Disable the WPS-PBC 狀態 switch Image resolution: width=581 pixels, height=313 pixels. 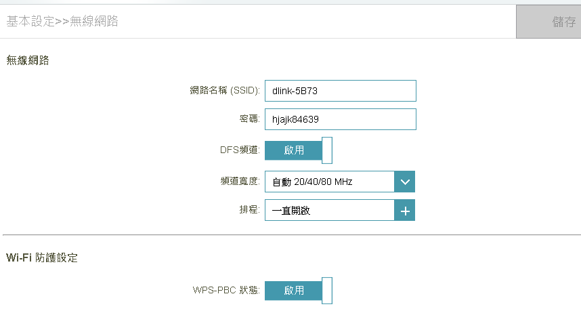tap(298, 291)
